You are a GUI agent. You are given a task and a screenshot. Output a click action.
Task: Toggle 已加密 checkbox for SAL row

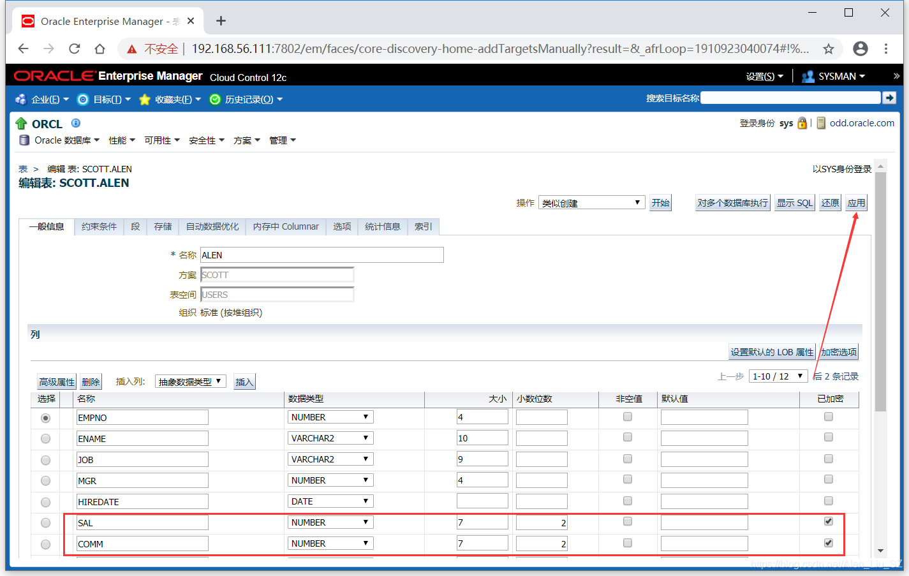(828, 521)
